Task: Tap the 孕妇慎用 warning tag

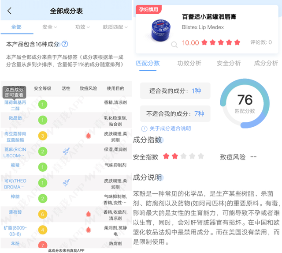Action: [148, 9]
